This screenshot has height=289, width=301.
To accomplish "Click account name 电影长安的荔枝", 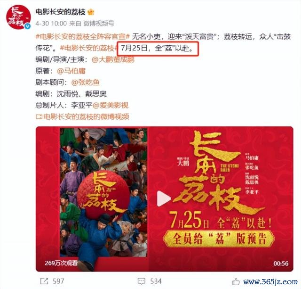I will [x=60, y=12].
